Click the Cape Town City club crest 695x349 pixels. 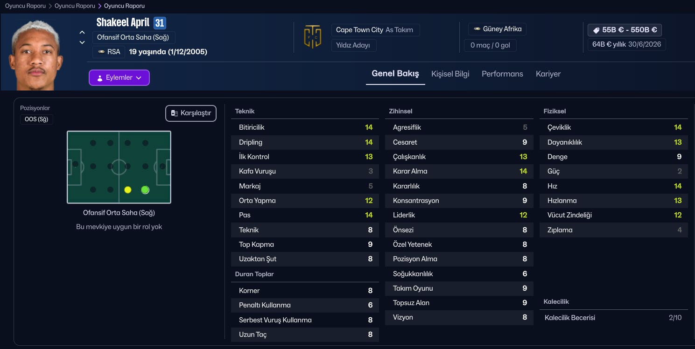(x=313, y=37)
